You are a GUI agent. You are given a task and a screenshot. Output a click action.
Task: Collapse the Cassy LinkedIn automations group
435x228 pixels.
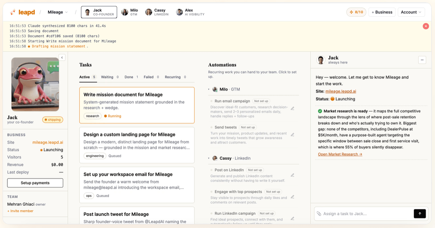coord(209,158)
